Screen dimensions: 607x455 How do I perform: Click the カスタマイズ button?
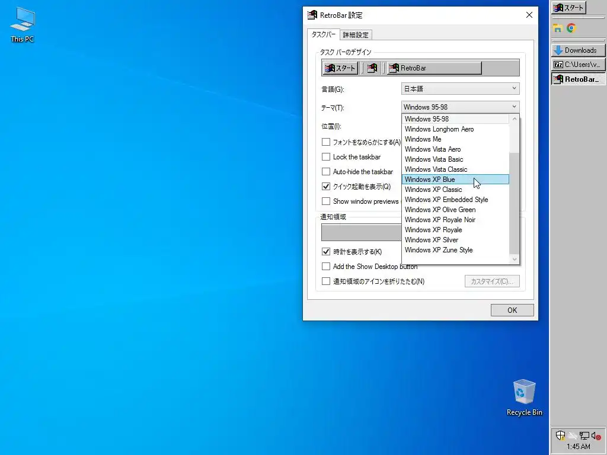click(x=492, y=281)
